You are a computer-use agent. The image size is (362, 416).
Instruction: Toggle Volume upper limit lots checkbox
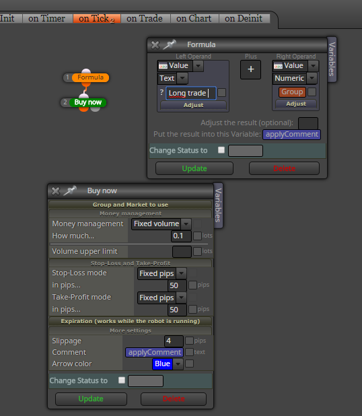(x=197, y=251)
